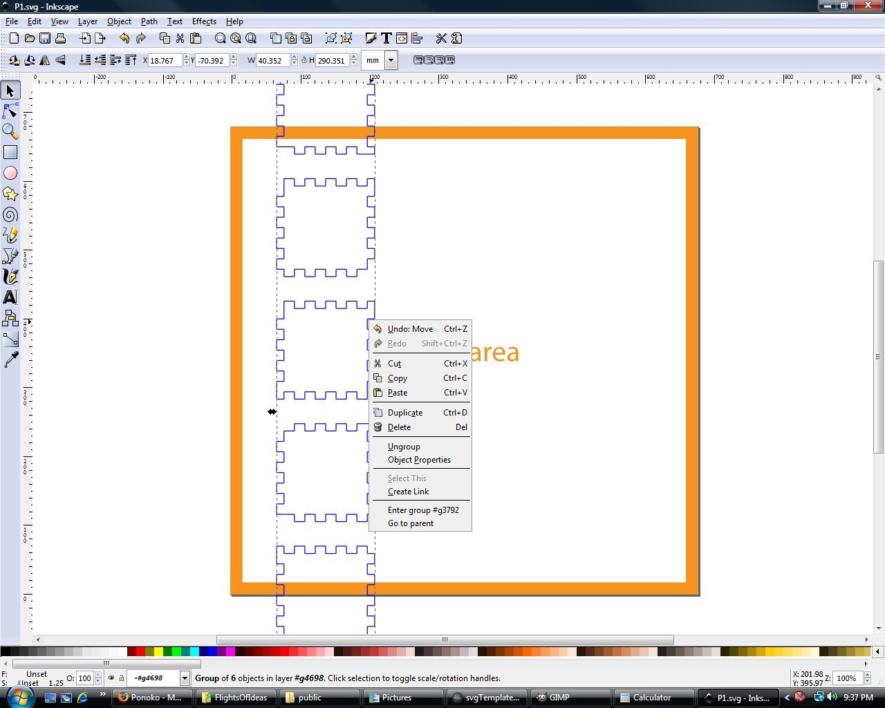The height and width of the screenshot is (708, 885).
Task: Select the Node edit tool
Action: click(10, 111)
